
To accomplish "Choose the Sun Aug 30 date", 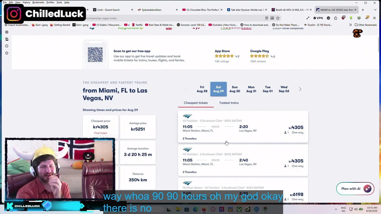I will [x=235, y=89].
